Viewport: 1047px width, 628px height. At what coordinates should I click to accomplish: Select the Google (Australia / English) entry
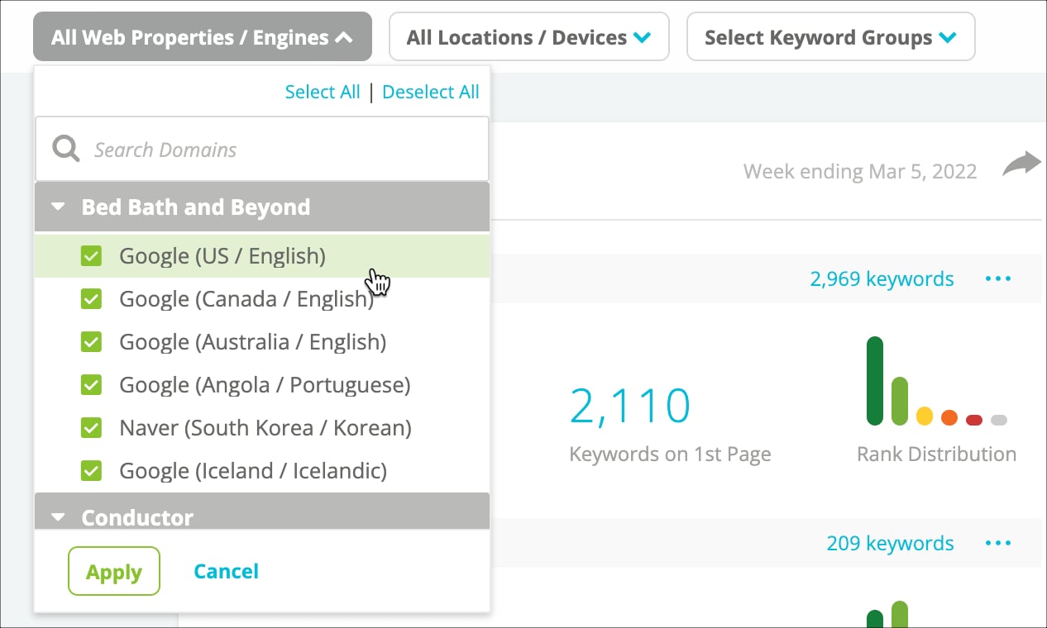(x=262, y=342)
